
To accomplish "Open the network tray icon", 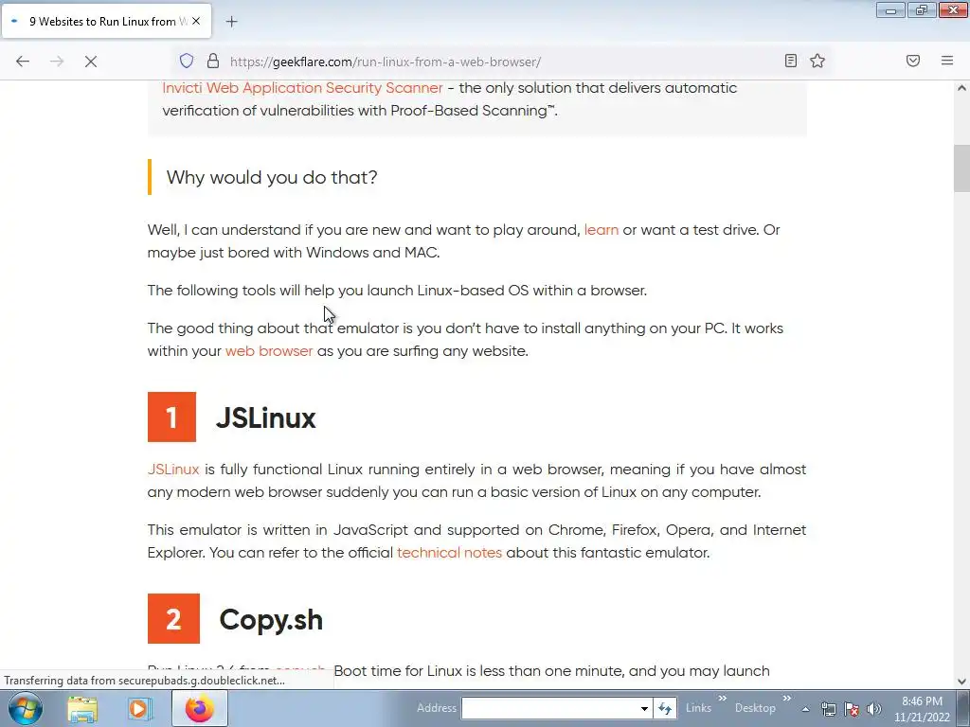I will [x=828, y=709].
